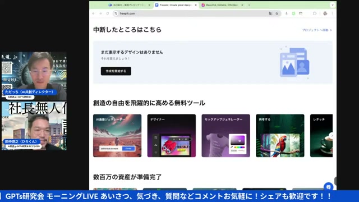The height and width of the screenshot is (202, 359).
Task: Select the 田中啓之 (ひろくん) video tile
Action: 34,126
